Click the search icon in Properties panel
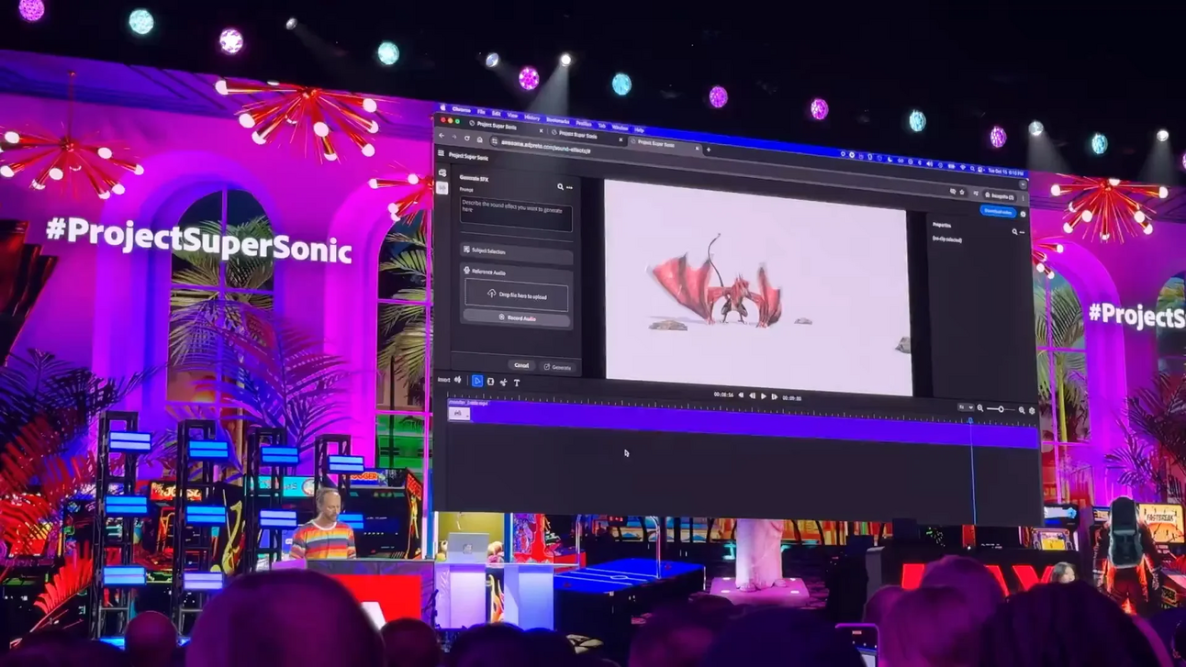This screenshot has height=667, width=1186. tap(1014, 232)
